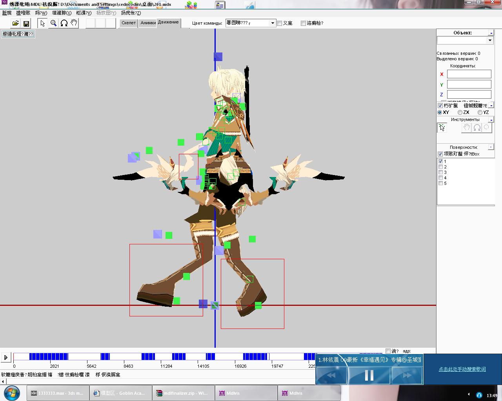This screenshot has width=502, height=401.
Task: Check surface 2 in the list
Action: point(440,167)
